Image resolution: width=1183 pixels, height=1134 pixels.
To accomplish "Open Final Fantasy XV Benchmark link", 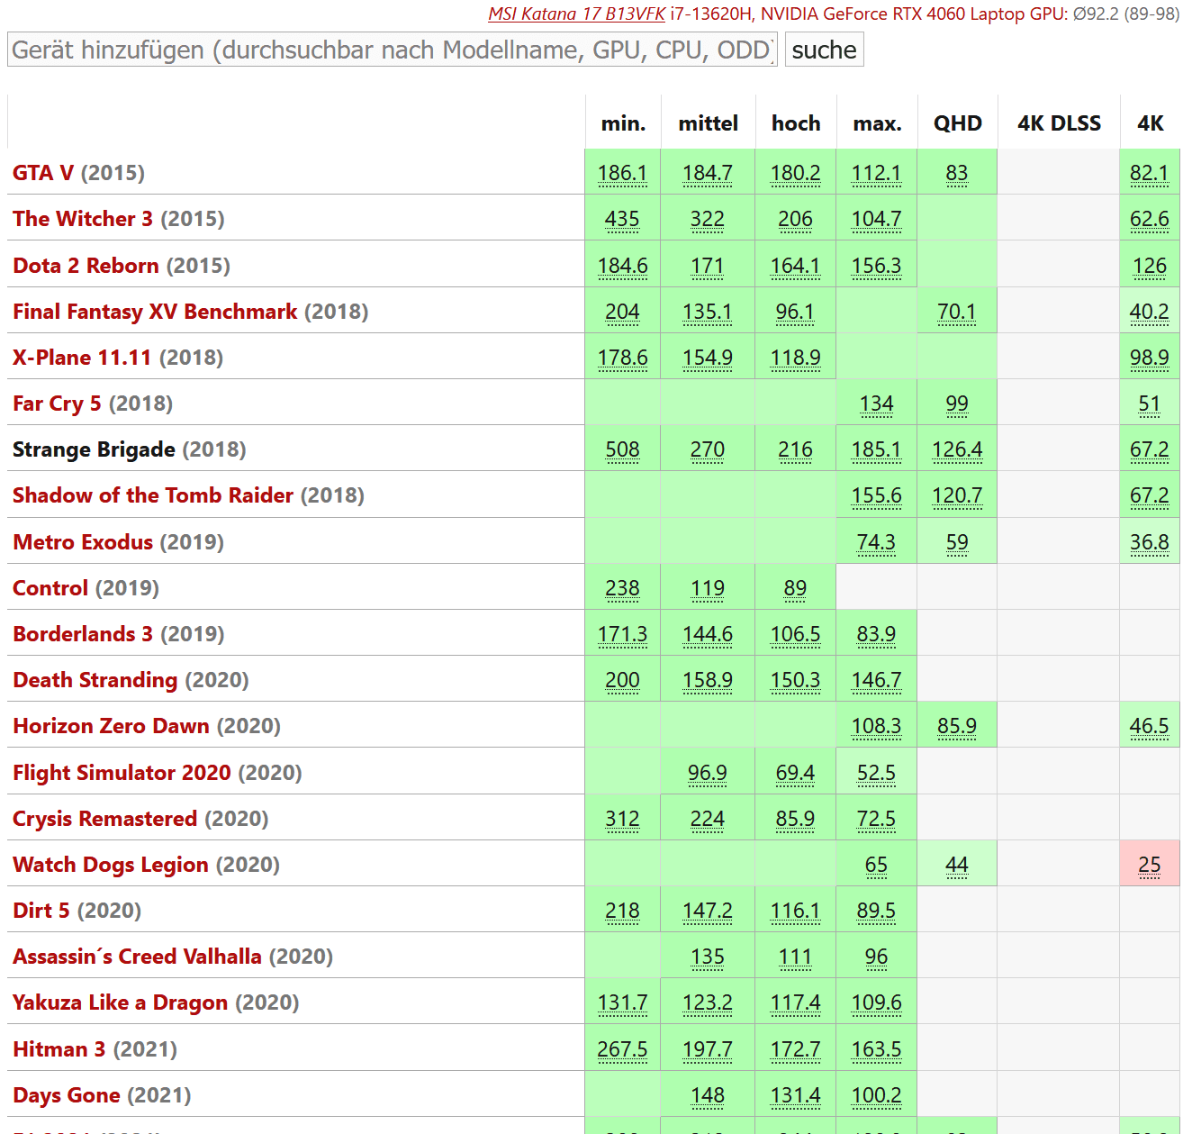I will tap(155, 312).
